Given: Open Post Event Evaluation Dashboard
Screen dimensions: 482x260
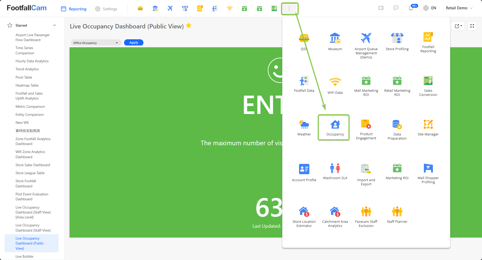Looking at the screenshot, I should pyautogui.click(x=32, y=197).
